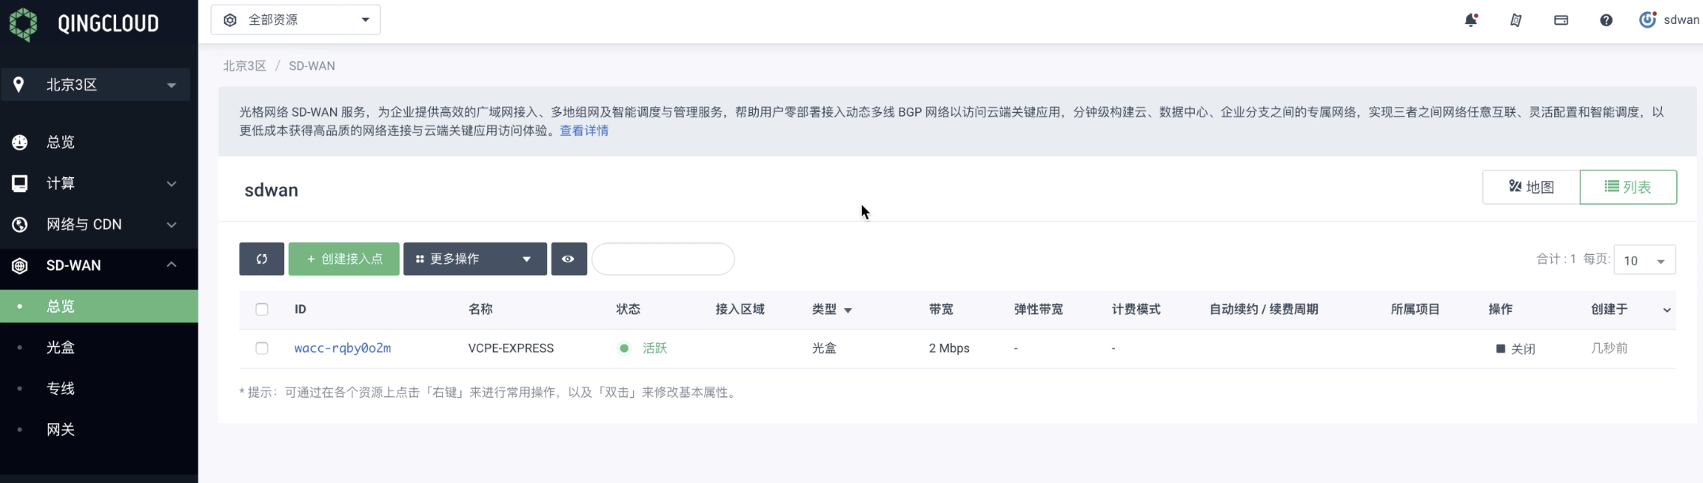Click the ID column header
This screenshot has width=1703, height=483.
tap(300, 310)
